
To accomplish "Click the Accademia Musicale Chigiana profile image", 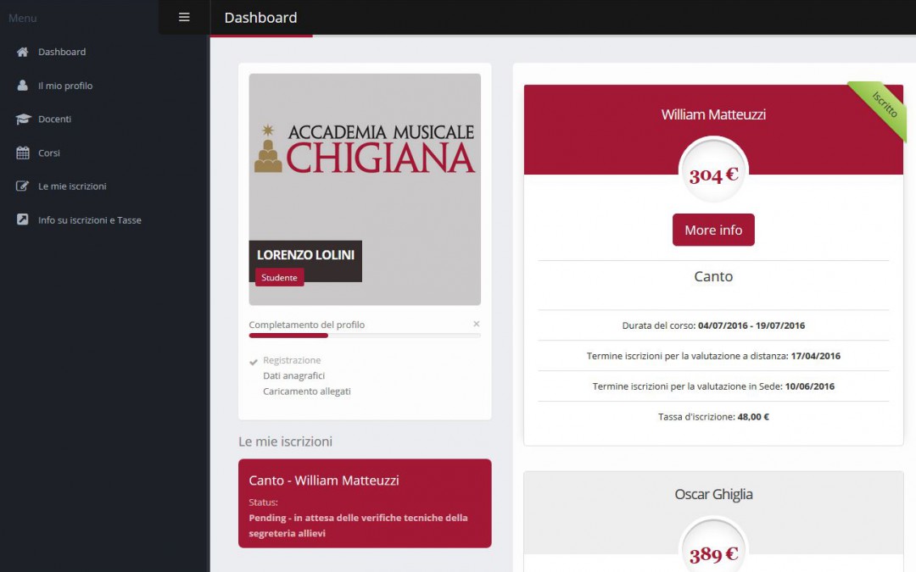I will pyautogui.click(x=365, y=189).
